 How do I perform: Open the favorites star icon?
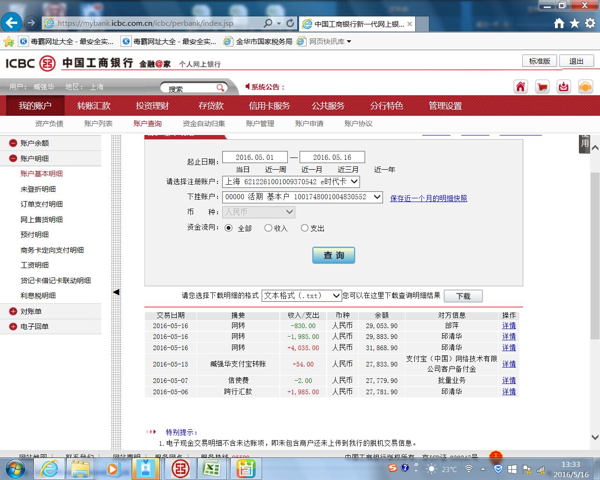(575, 23)
